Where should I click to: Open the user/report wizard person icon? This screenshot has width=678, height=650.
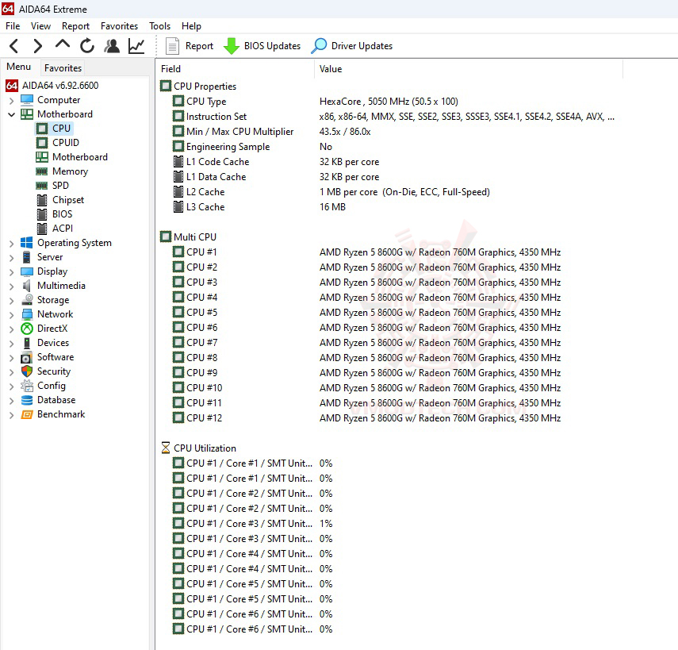pos(112,46)
